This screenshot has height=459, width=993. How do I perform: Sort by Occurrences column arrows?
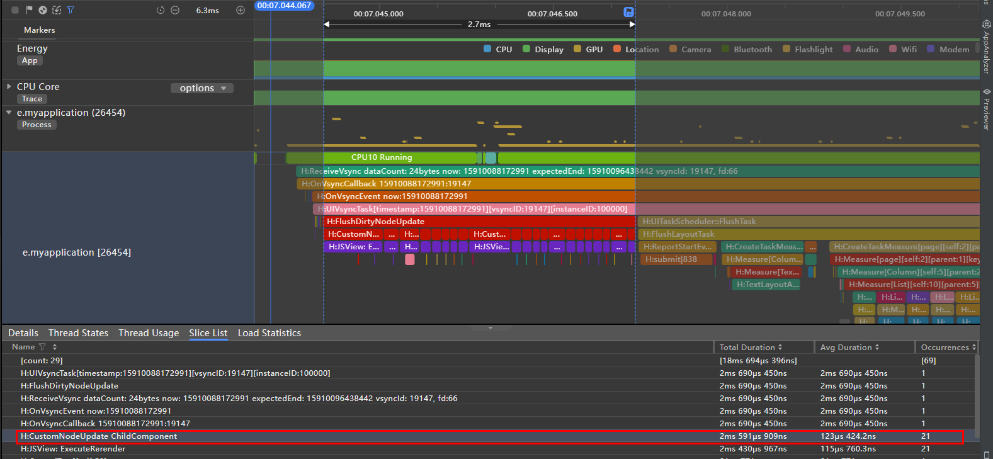974,347
